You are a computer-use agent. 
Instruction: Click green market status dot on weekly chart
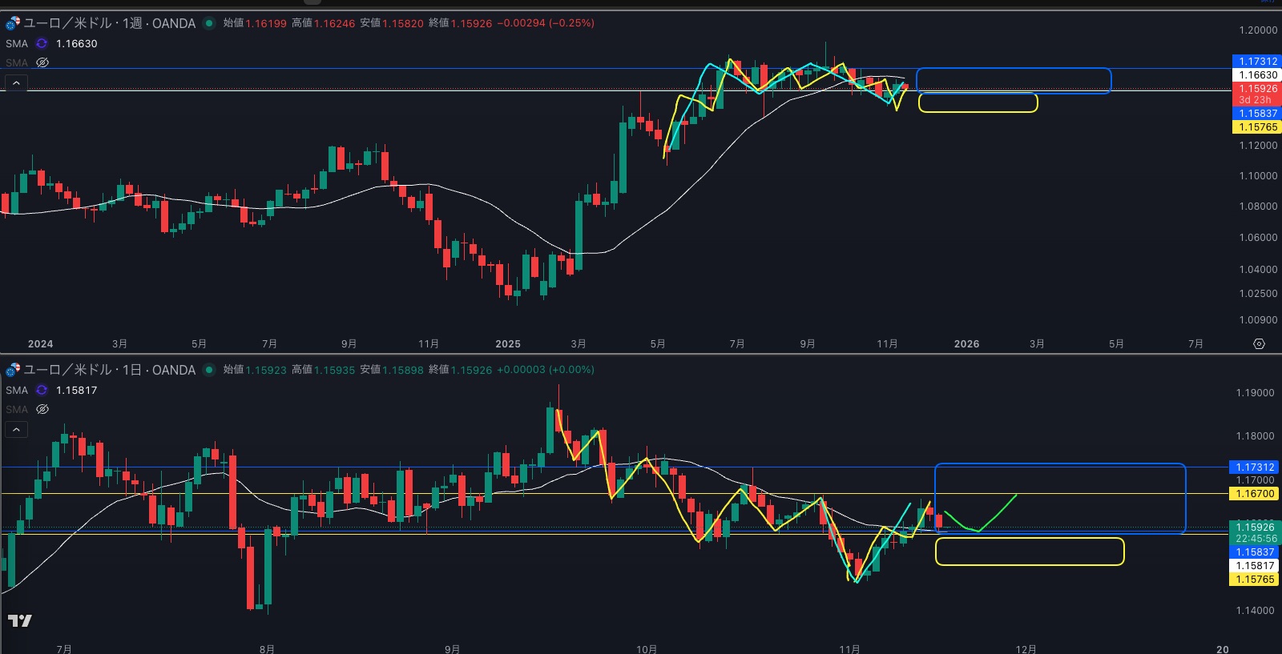tap(209, 23)
